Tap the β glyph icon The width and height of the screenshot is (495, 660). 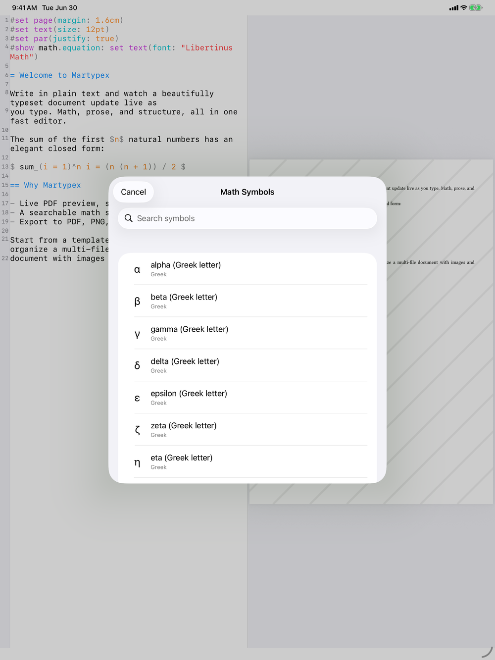(137, 302)
